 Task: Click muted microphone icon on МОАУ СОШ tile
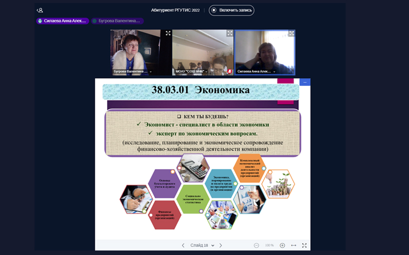pos(230,71)
